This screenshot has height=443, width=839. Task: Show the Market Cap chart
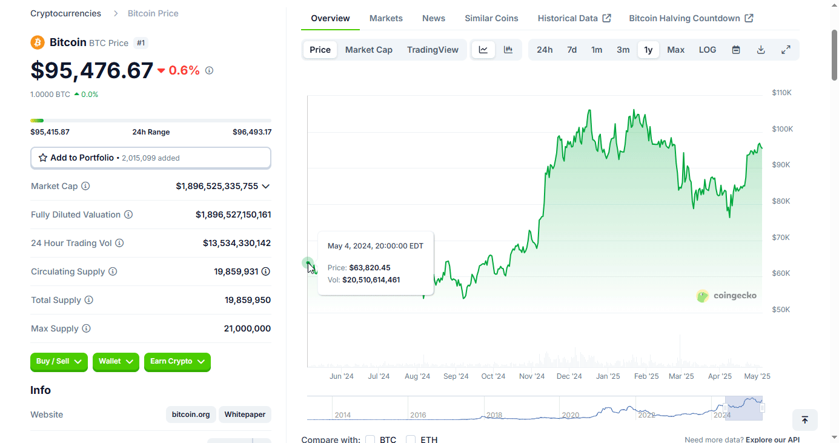click(369, 50)
